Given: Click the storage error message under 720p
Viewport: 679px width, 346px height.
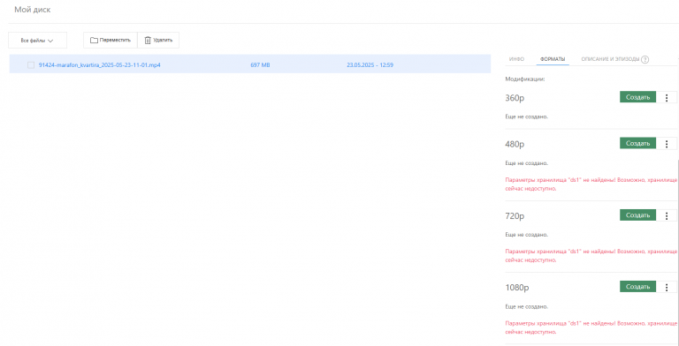Looking at the screenshot, I should (x=591, y=255).
